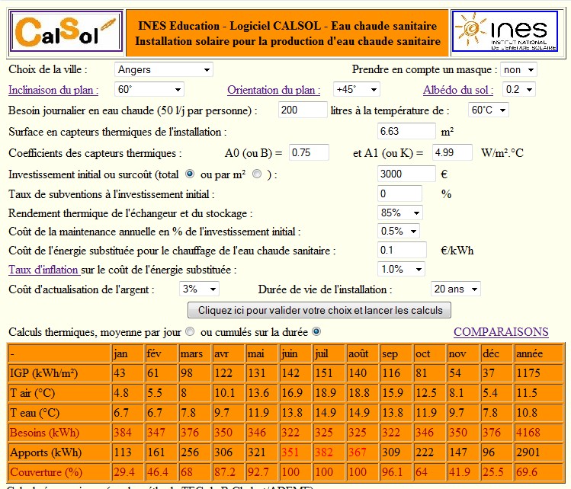Open the durée de vie dropdown 20 ans
The image size is (571, 489).
click(x=456, y=289)
